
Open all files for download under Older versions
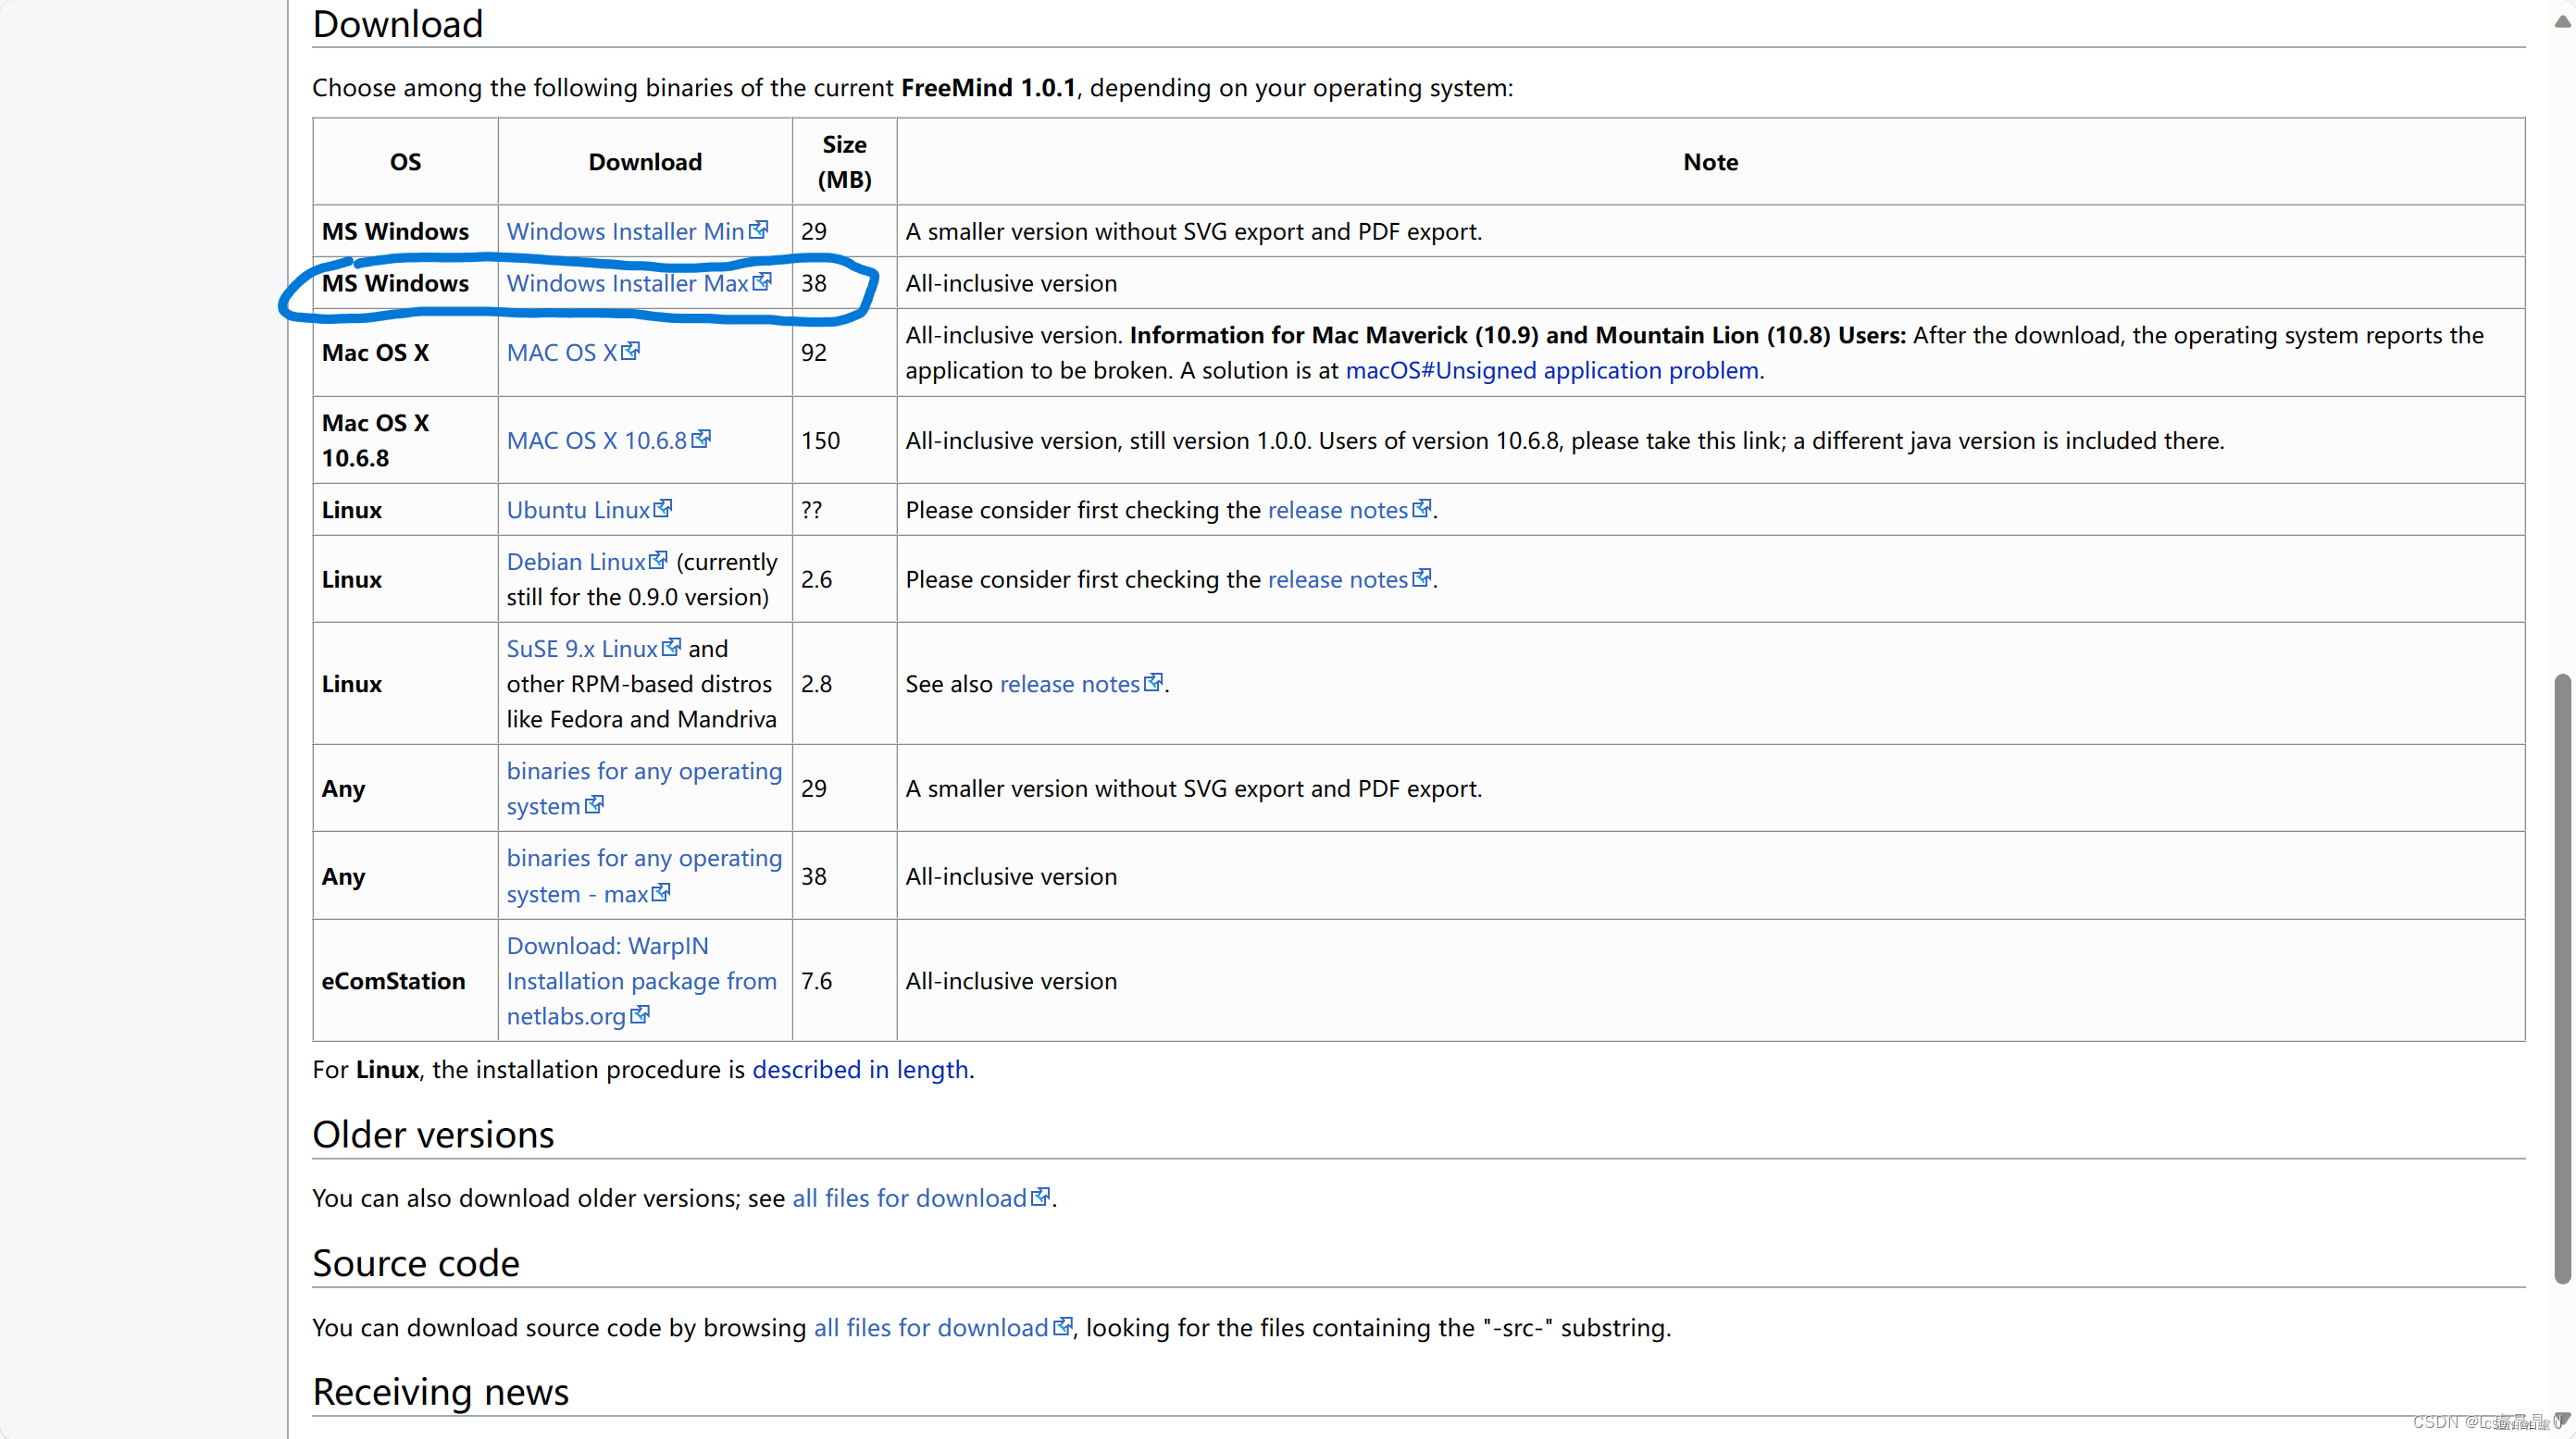(x=909, y=1198)
